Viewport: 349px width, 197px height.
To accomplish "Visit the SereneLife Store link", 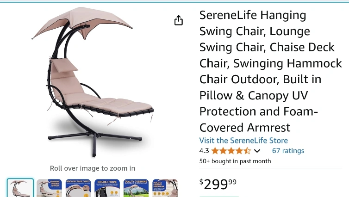I will pos(243,141).
